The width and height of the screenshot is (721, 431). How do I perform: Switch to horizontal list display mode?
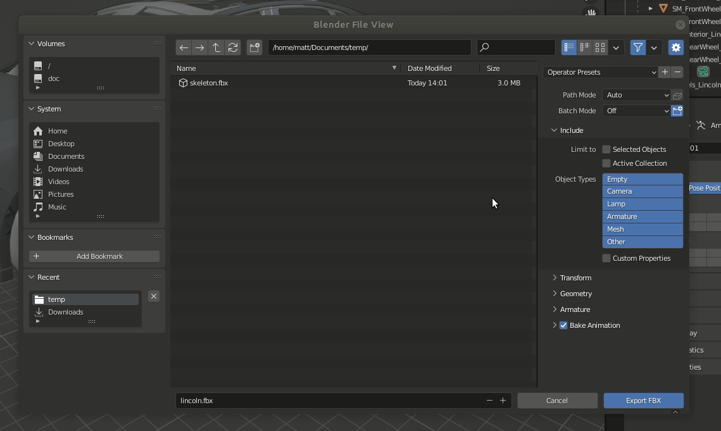(x=584, y=47)
